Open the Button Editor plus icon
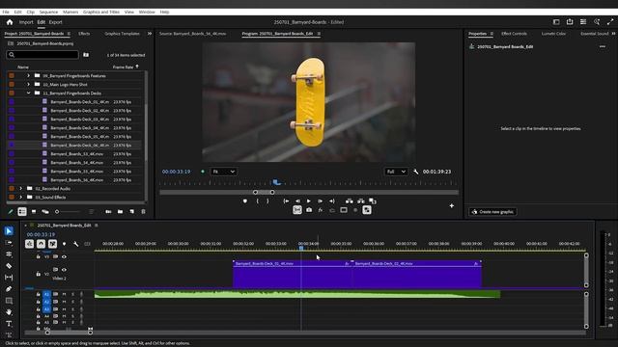Screen dimensions: 618x347 coord(452,205)
